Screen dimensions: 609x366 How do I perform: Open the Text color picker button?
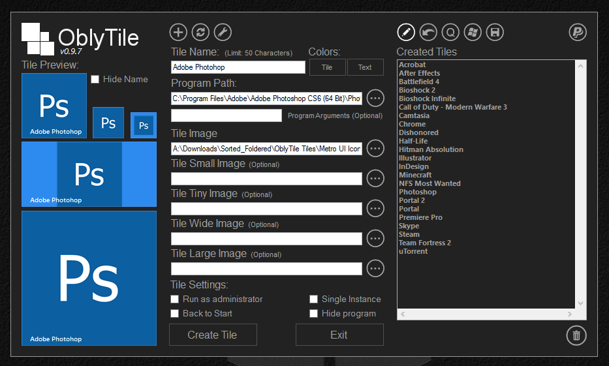(365, 67)
